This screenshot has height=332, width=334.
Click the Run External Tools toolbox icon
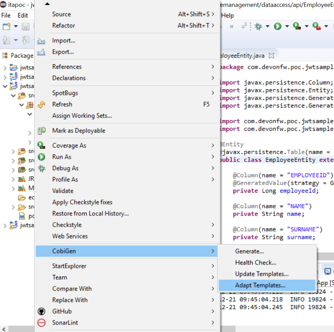(x=316, y=26)
